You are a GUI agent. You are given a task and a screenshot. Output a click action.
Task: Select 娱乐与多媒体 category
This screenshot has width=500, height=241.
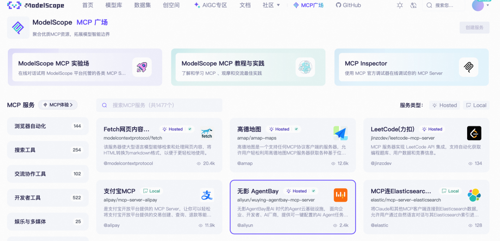point(48,222)
